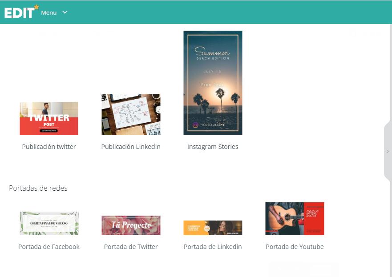
Task: Click the Portada de Youtube label
Action: 295,247
